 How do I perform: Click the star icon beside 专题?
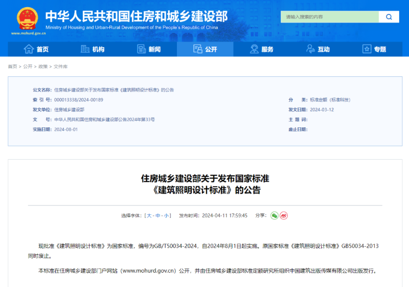click(367, 49)
